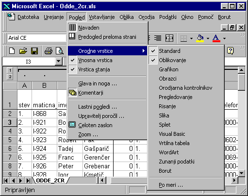This screenshot has width=248, height=196.
Task: Click cell containing I-925
Action: click(x=44, y=157)
